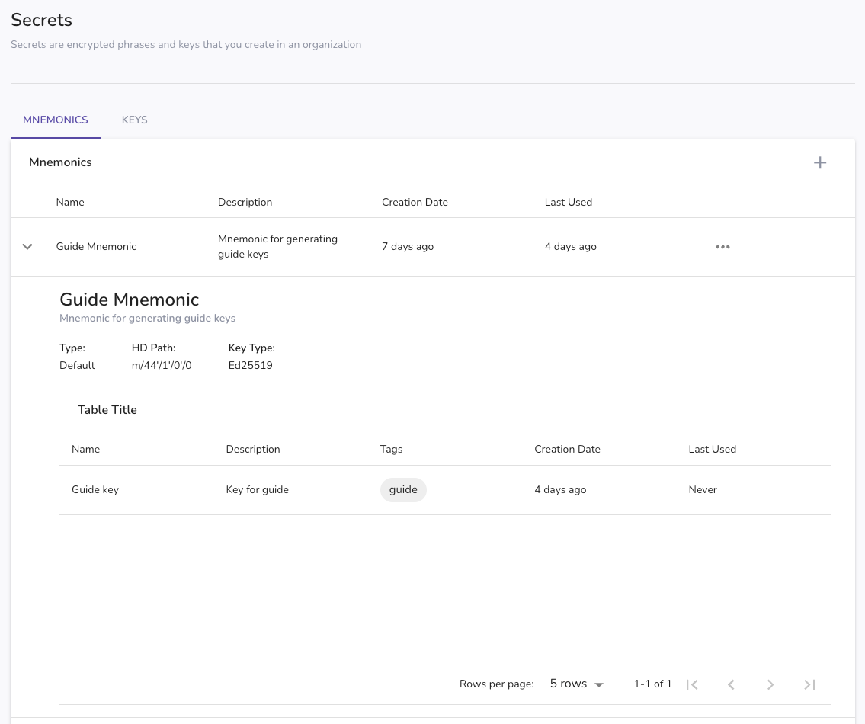Click the Name header in the mnemonics table

(70, 202)
